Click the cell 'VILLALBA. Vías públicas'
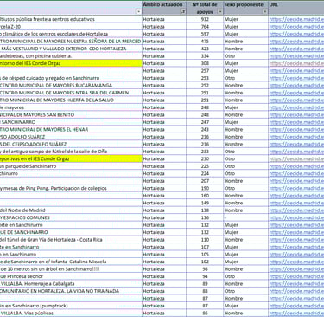The width and height of the screenshot is (324, 317). click(71, 314)
